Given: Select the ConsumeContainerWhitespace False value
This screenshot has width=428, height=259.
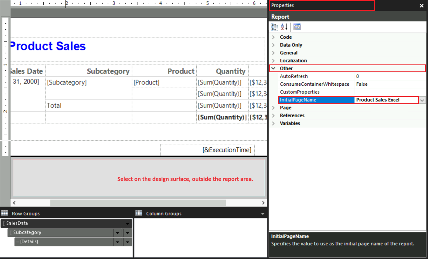Looking at the screenshot, I should pos(361,84).
